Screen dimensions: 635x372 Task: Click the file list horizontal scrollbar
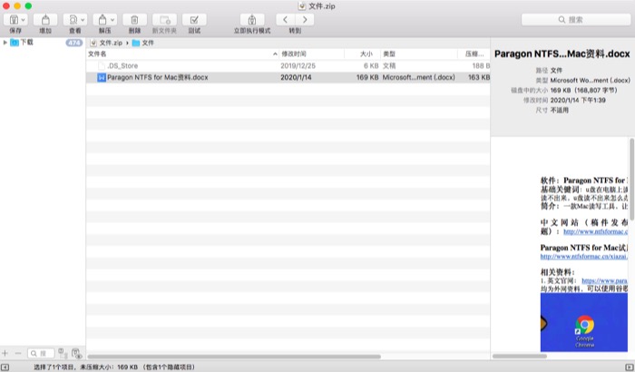pyautogui.click(x=234, y=357)
